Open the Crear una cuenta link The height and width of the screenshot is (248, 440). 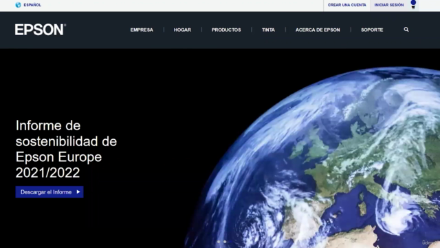[x=346, y=5]
